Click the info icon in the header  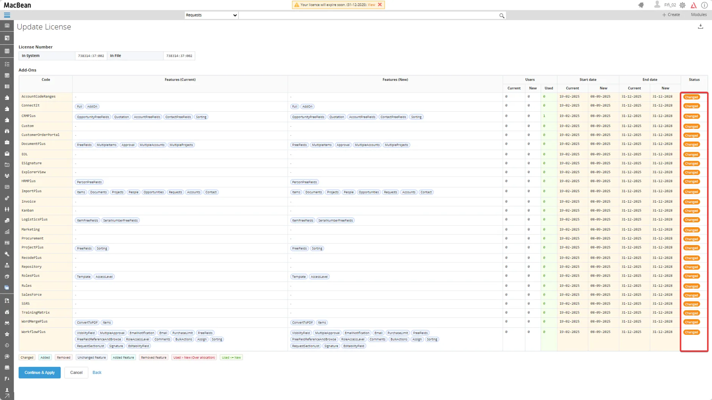[704, 5]
